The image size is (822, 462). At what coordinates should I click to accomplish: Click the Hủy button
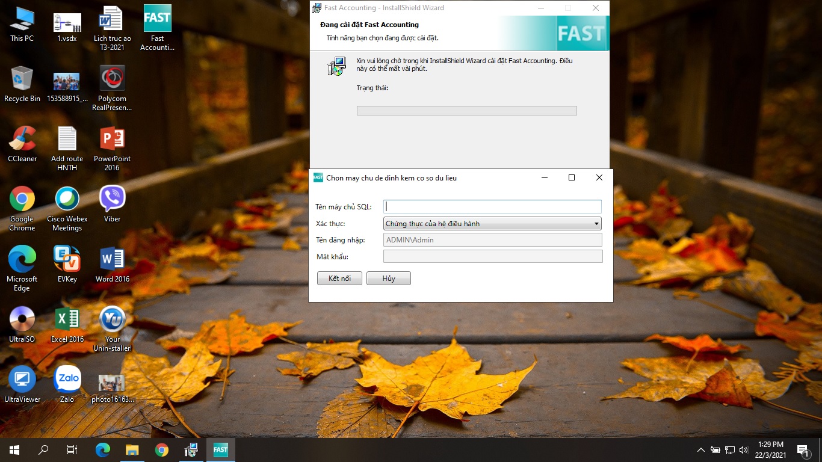388,279
